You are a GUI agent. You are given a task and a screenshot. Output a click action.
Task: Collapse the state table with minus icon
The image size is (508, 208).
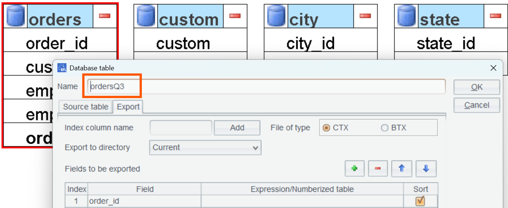coord(496,16)
